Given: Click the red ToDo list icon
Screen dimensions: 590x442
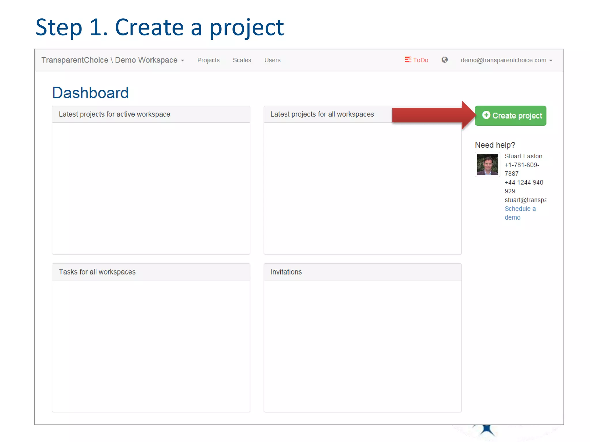Looking at the screenshot, I should coord(408,60).
